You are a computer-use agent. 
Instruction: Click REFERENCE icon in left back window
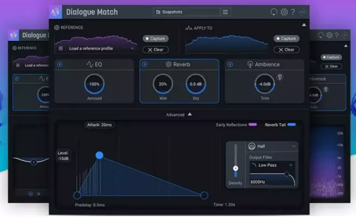15,48
